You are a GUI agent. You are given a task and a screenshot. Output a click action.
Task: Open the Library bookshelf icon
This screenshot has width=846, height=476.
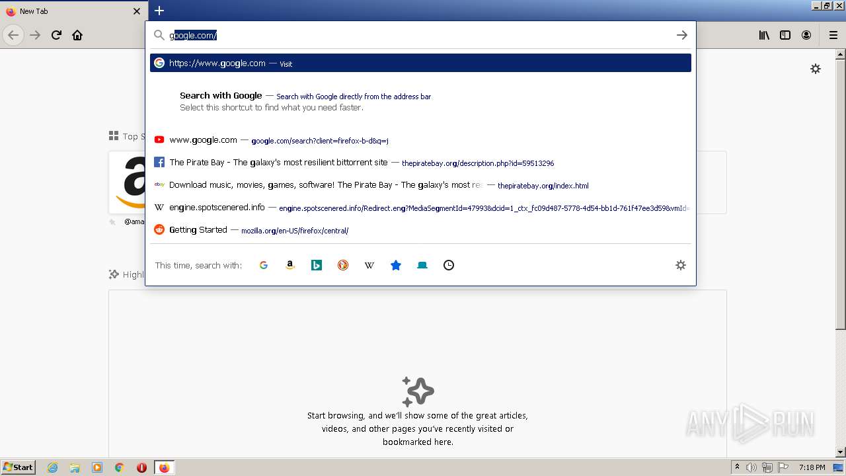pos(764,35)
